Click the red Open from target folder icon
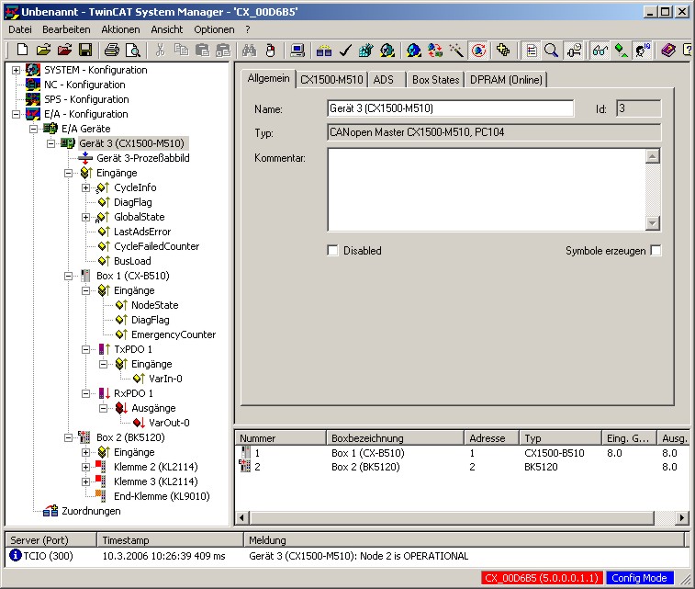Viewport: 695px width, 589px height. tap(64, 51)
